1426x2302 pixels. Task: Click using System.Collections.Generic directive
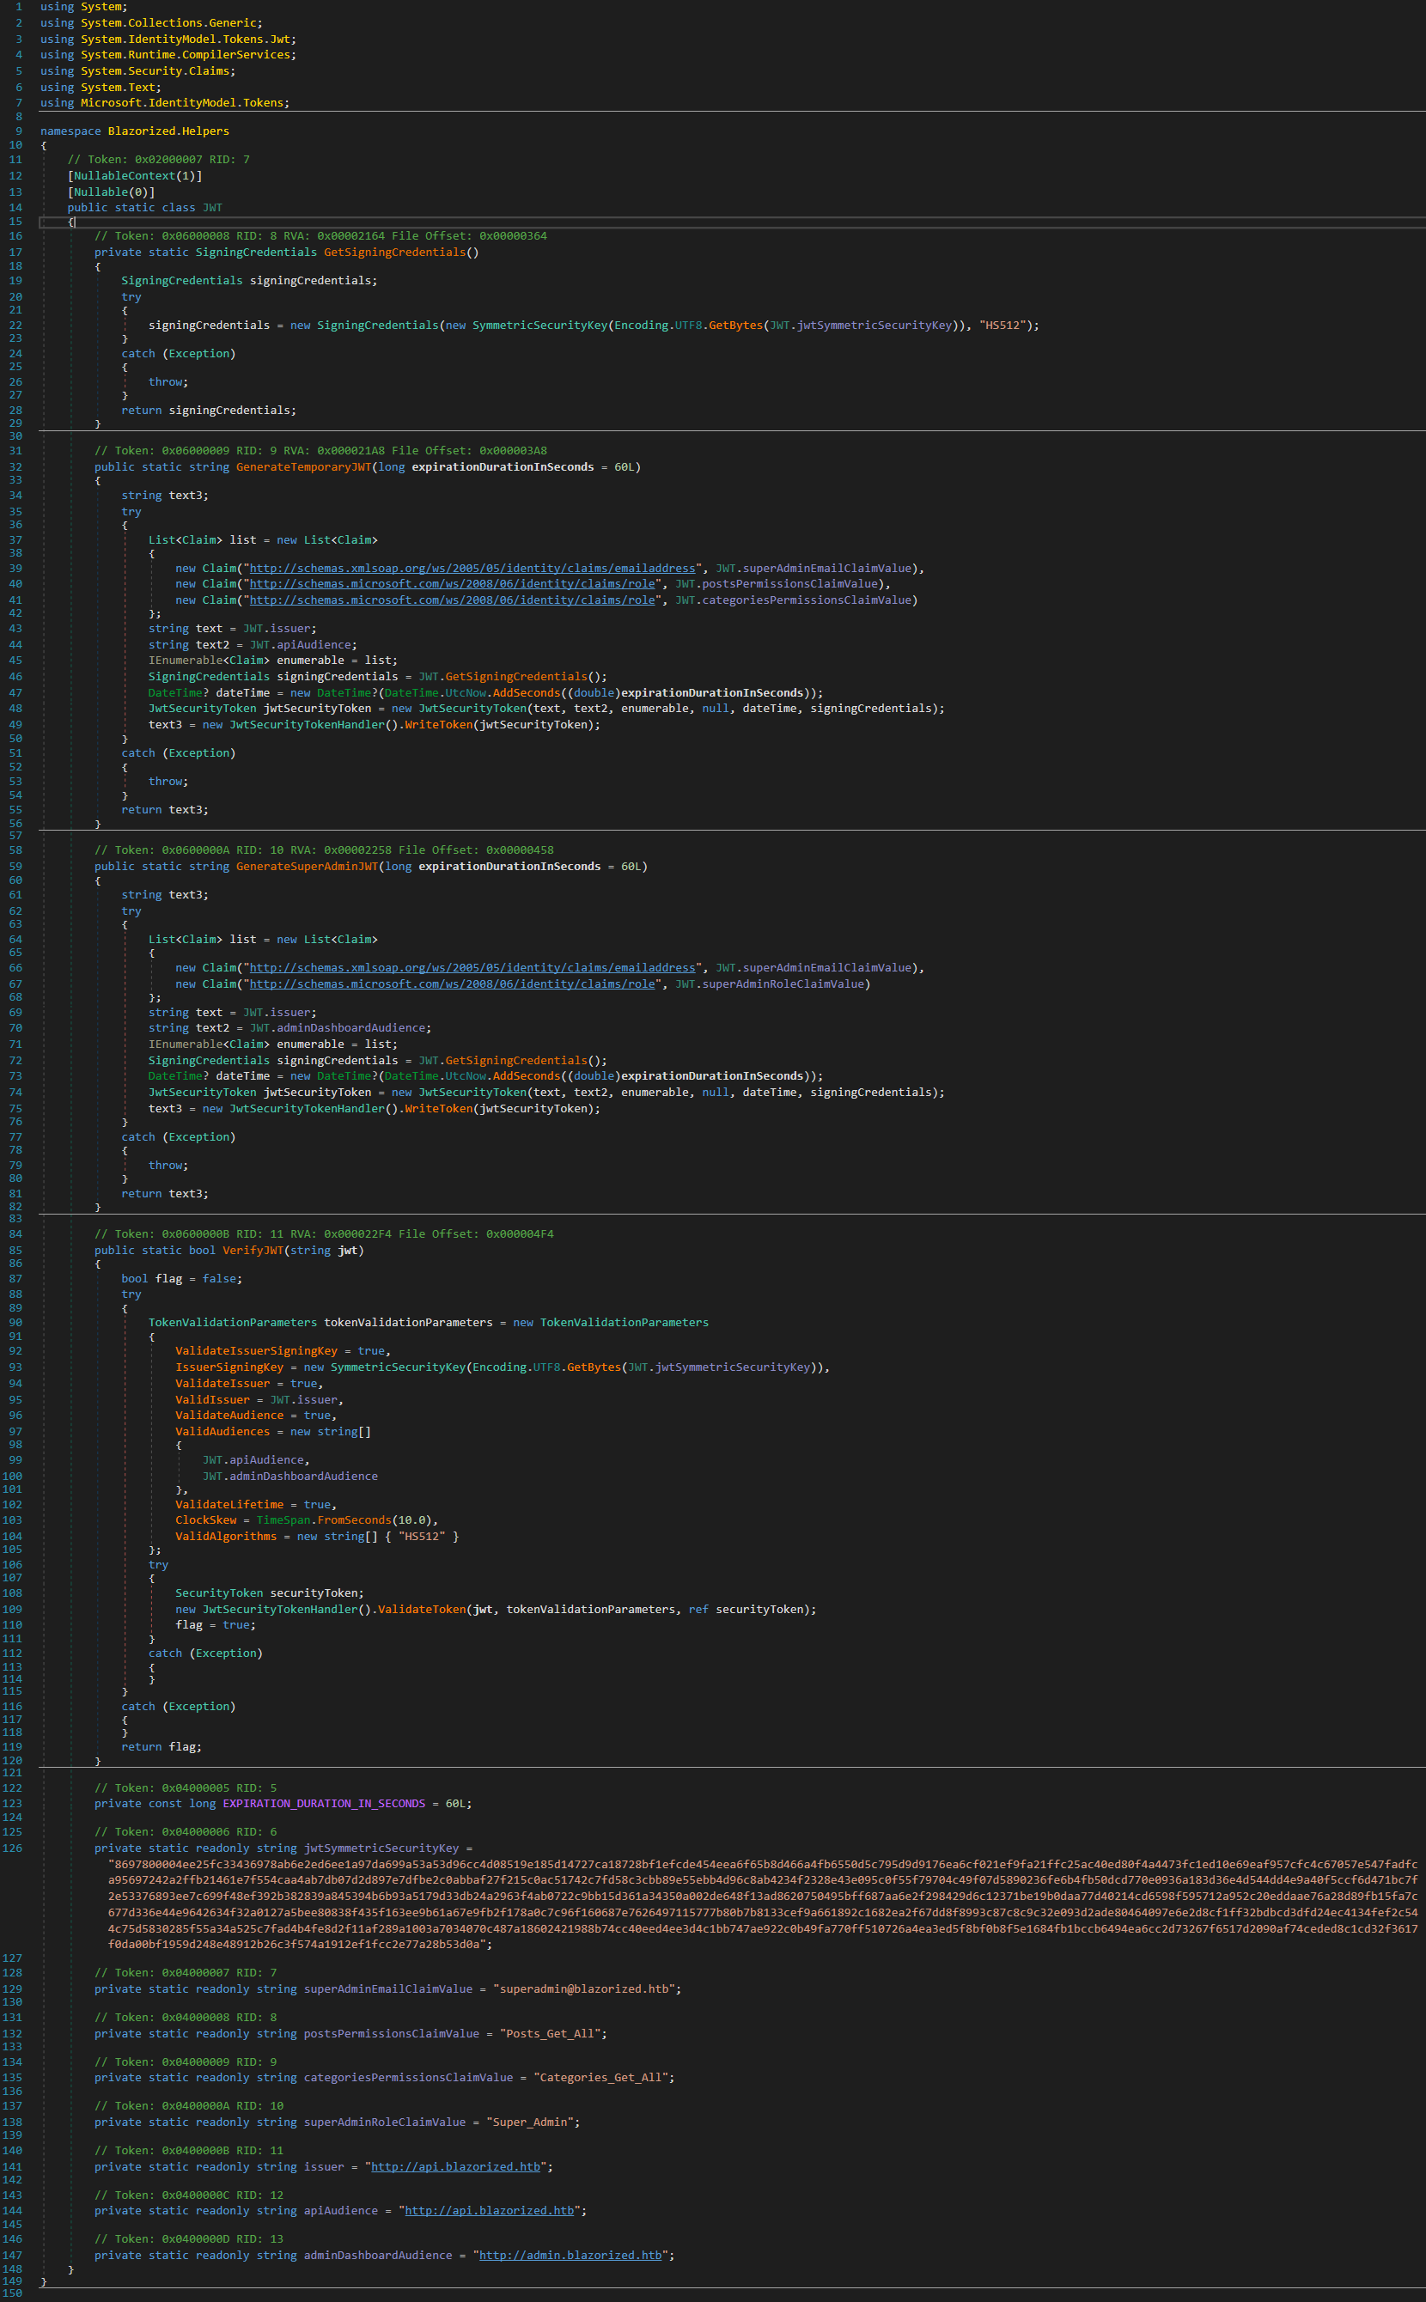(152, 22)
